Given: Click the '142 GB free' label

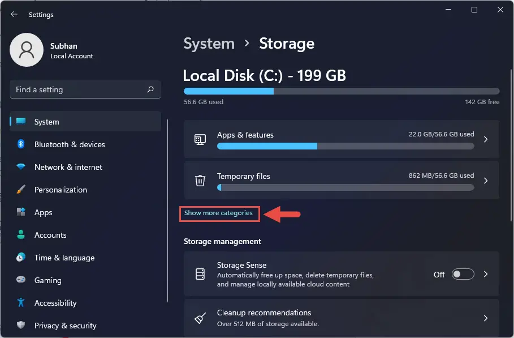Looking at the screenshot, I should tap(482, 102).
